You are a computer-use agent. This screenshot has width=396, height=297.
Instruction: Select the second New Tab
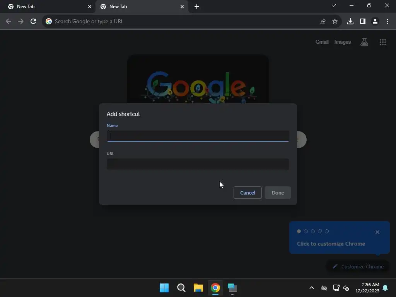(x=142, y=7)
